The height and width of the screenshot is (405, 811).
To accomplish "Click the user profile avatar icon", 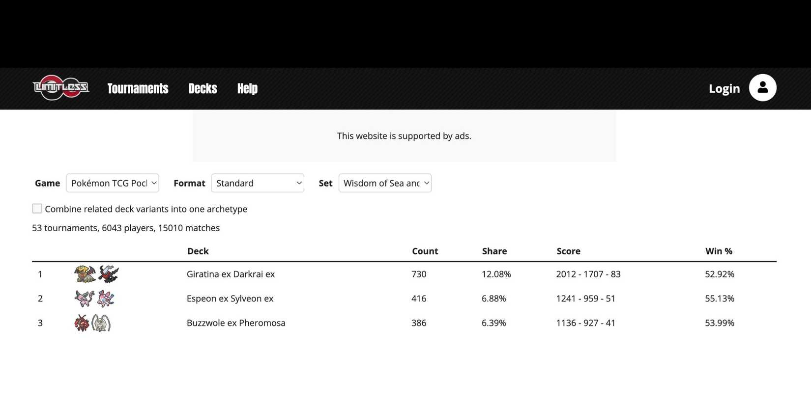I will click(762, 88).
